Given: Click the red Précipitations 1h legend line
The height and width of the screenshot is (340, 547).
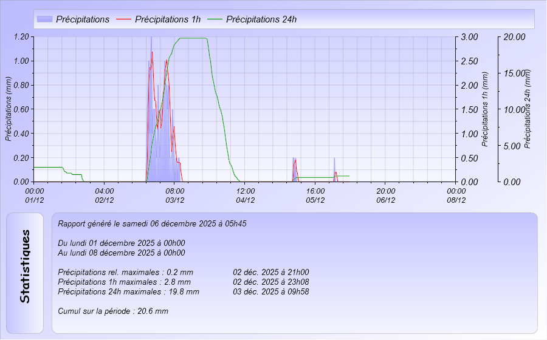Looking at the screenshot, I should 123,19.
